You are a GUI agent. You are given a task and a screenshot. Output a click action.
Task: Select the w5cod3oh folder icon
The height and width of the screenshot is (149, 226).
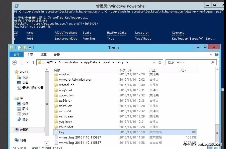click(56, 85)
